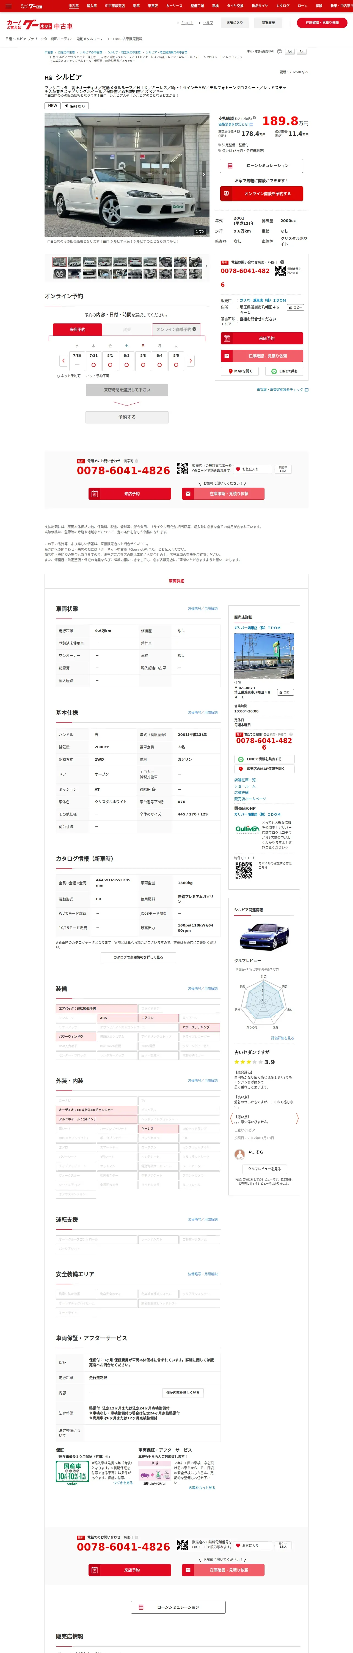Click the オンライン商談を予約する button
The width and height of the screenshot is (353, 1653).
click(x=261, y=193)
